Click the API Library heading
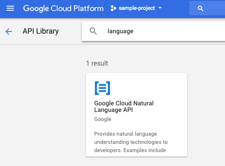 [x=41, y=31]
